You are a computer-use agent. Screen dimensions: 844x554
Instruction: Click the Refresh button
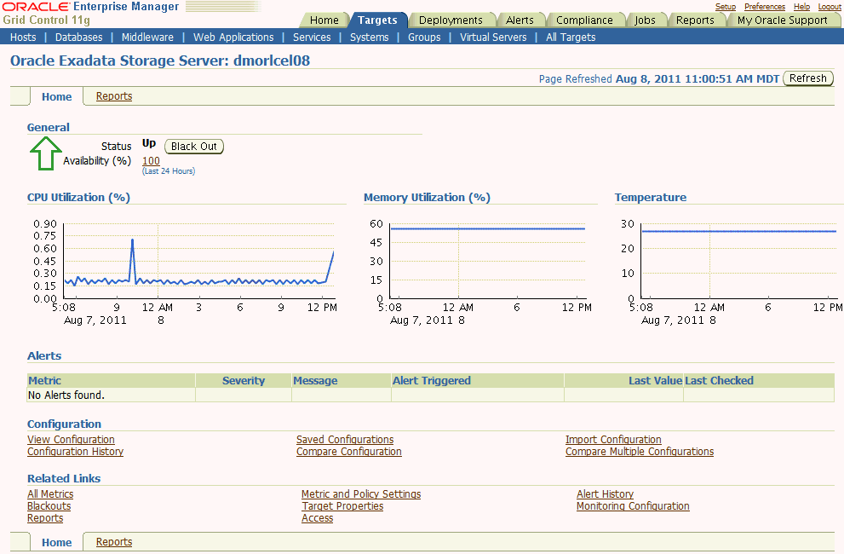coord(808,78)
